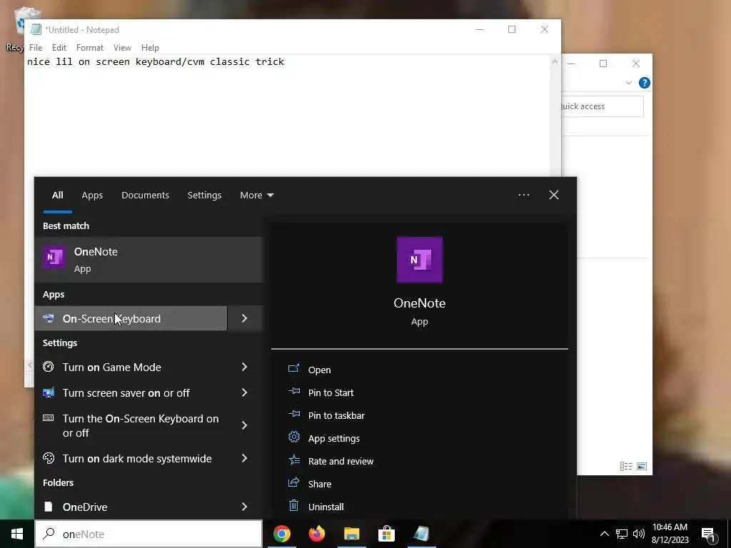The height and width of the screenshot is (548, 731).
Task: Expand dark mode systemwide arrow
Action: click(x=245, y=458)
